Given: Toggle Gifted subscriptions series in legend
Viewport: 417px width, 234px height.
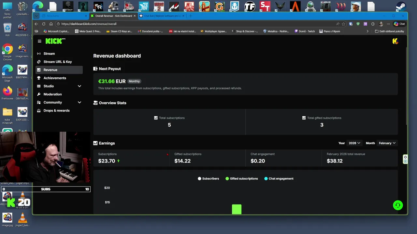Looking at the screenshot, I should [x=242, y=178].
